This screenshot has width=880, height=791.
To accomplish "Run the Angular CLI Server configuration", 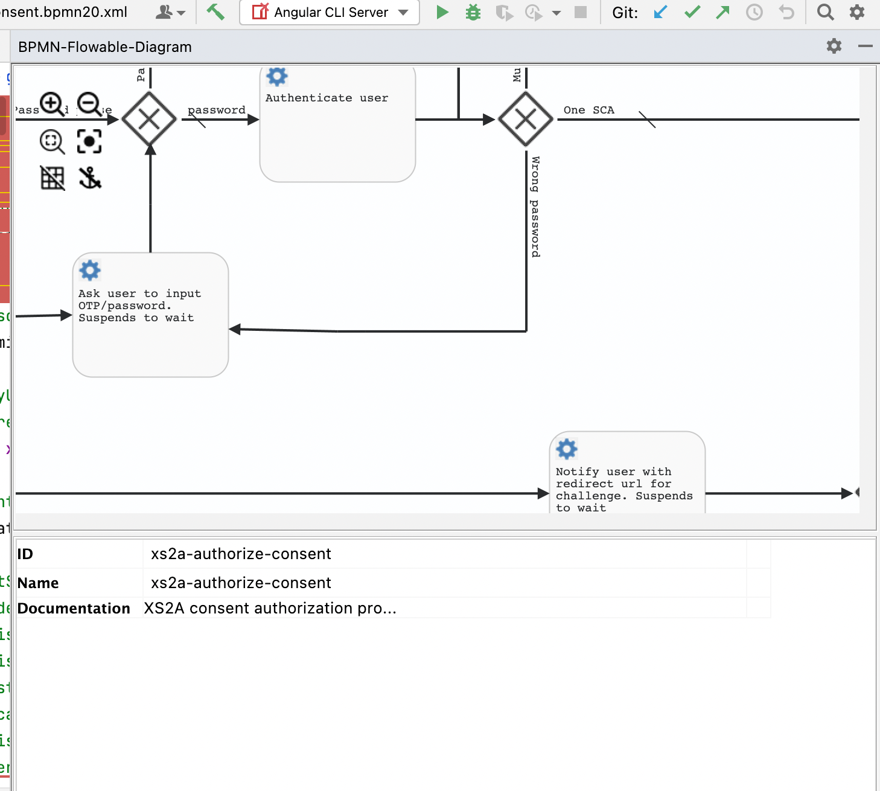I will pos(442,12).
